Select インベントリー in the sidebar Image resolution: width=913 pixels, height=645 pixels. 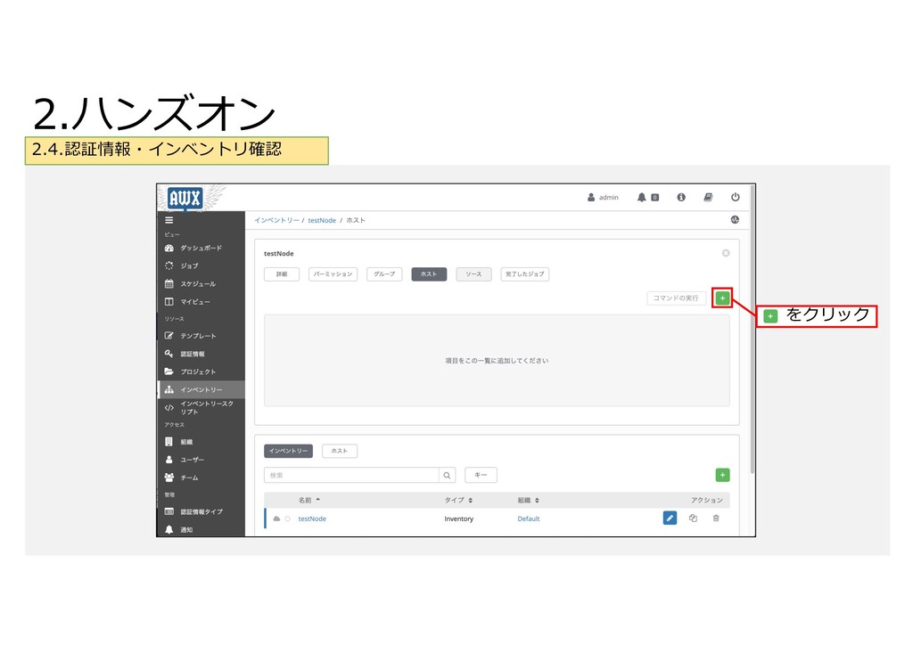(x=201, y=389)
